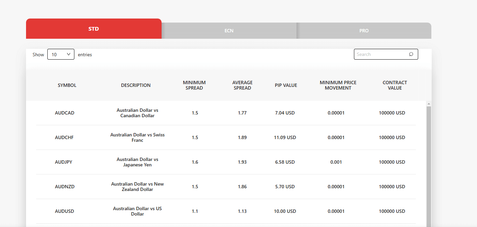Click AUDCAD contract value 100000 USD
This screenshot has width=477, height=227.
(x=392, y=113)
